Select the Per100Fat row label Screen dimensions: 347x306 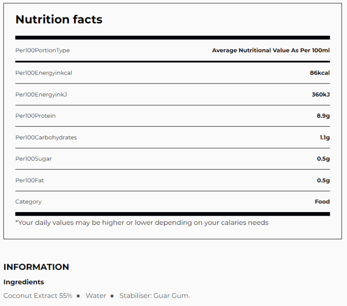point(30,181)
